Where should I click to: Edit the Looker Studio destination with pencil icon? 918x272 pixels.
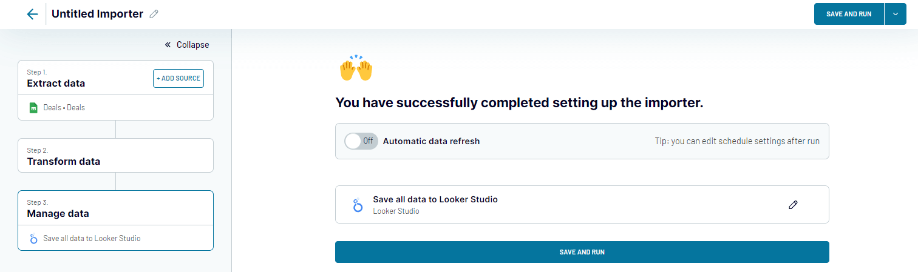pyautogui.click(x=793, y=205)
